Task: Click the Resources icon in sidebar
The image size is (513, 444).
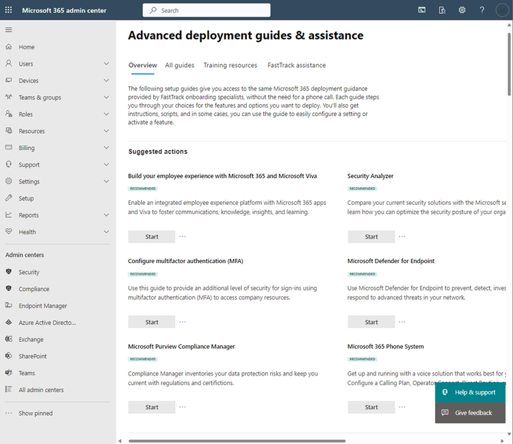Action: click(x=9, y=131)
